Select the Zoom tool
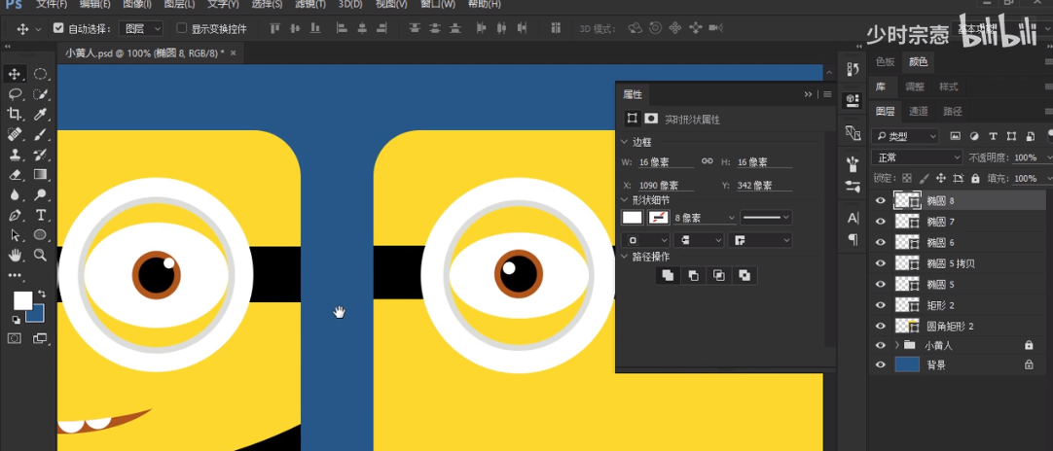Screen dimensions: 1053x451 pyautogui.click(x=40, y=255)
